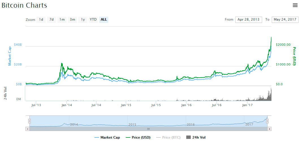Click the $40B market cap label
302x142 pixels.
tap(18, 45)
